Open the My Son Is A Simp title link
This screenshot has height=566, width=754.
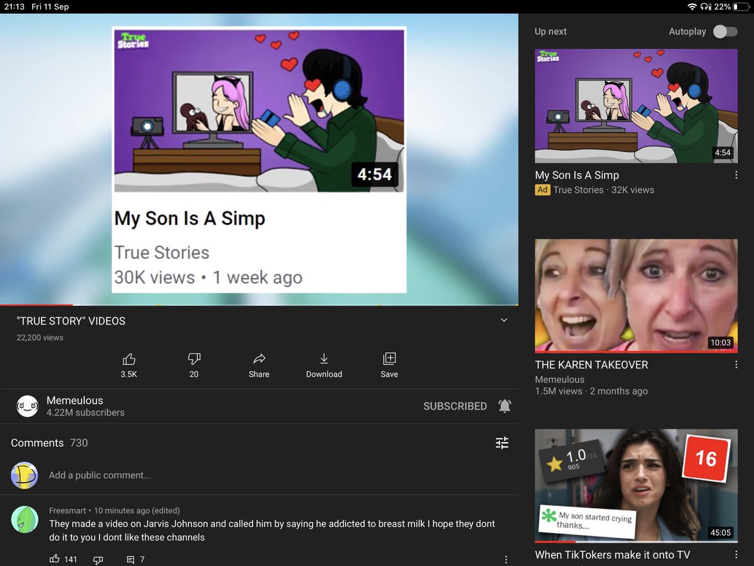(x=577, y=175)
